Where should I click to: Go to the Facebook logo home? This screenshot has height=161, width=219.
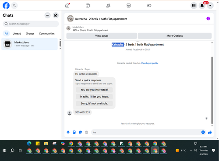point(6,6)
